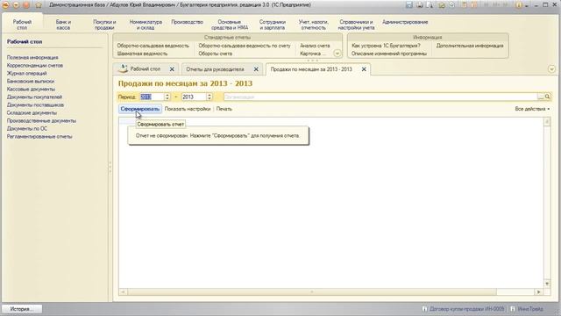Open the Покупки и продажи section
Screen dimensions: 561x316
click(x=104, y=25)
